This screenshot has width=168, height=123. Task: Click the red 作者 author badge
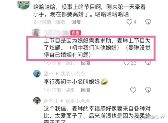[x=75, y=33]
